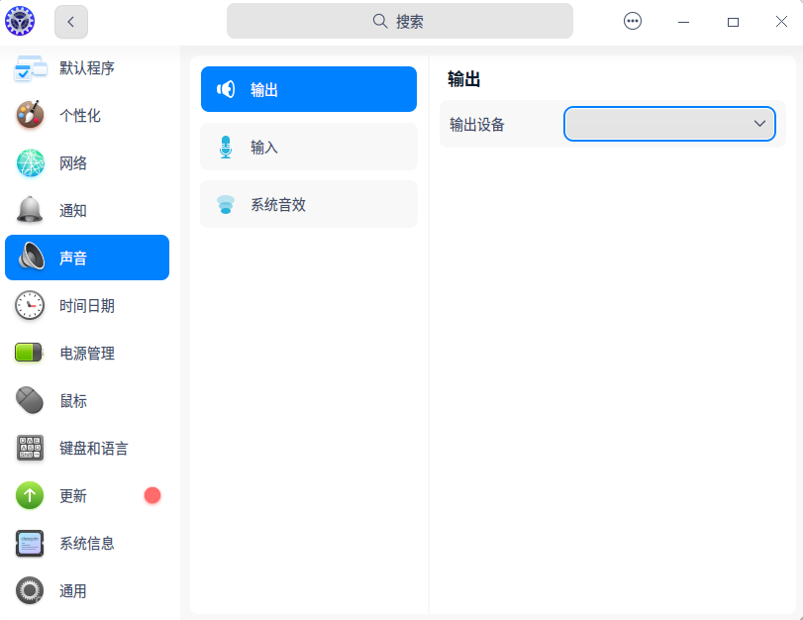Click the 输入 microphone icon

226,147
